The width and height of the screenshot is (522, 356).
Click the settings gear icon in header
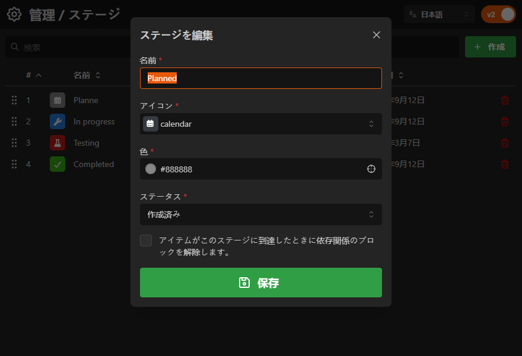(14, 15)
